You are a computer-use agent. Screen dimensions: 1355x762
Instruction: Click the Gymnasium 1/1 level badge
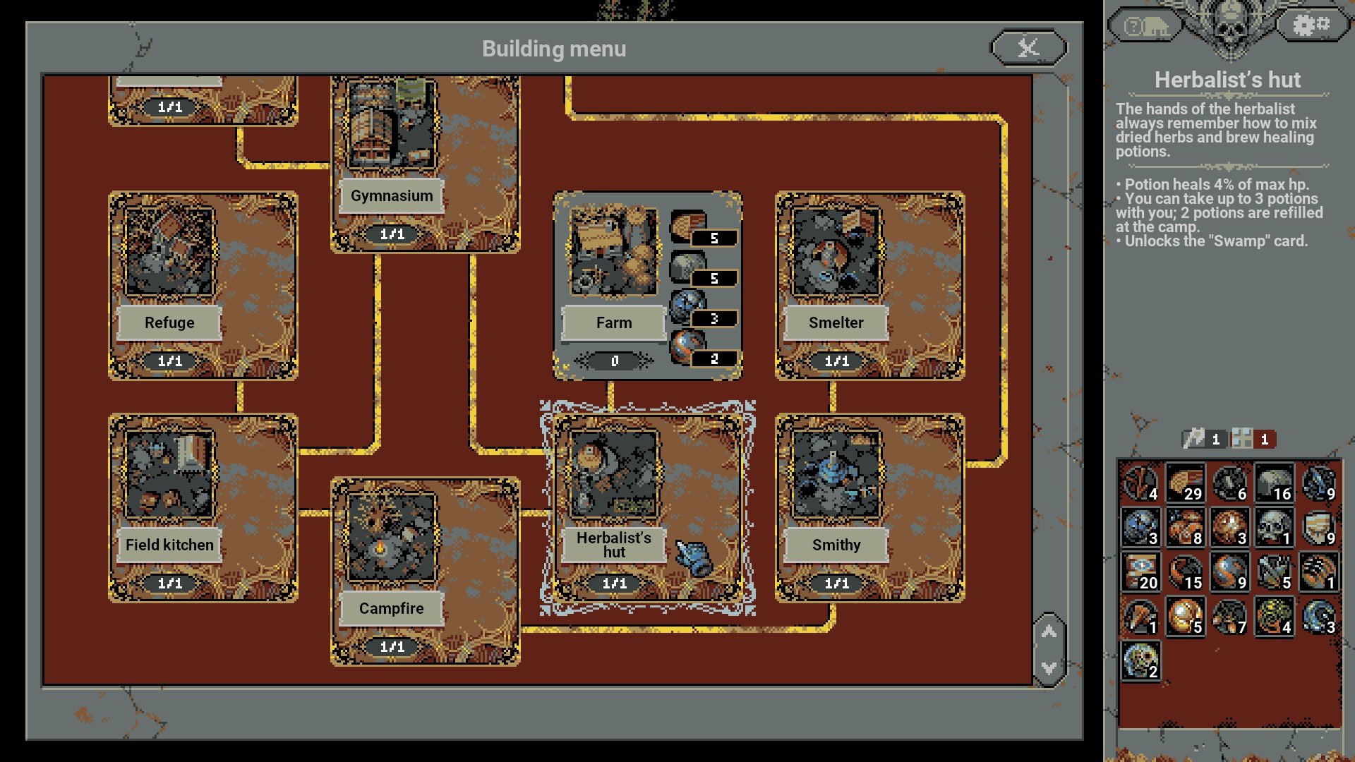[392, 234]
